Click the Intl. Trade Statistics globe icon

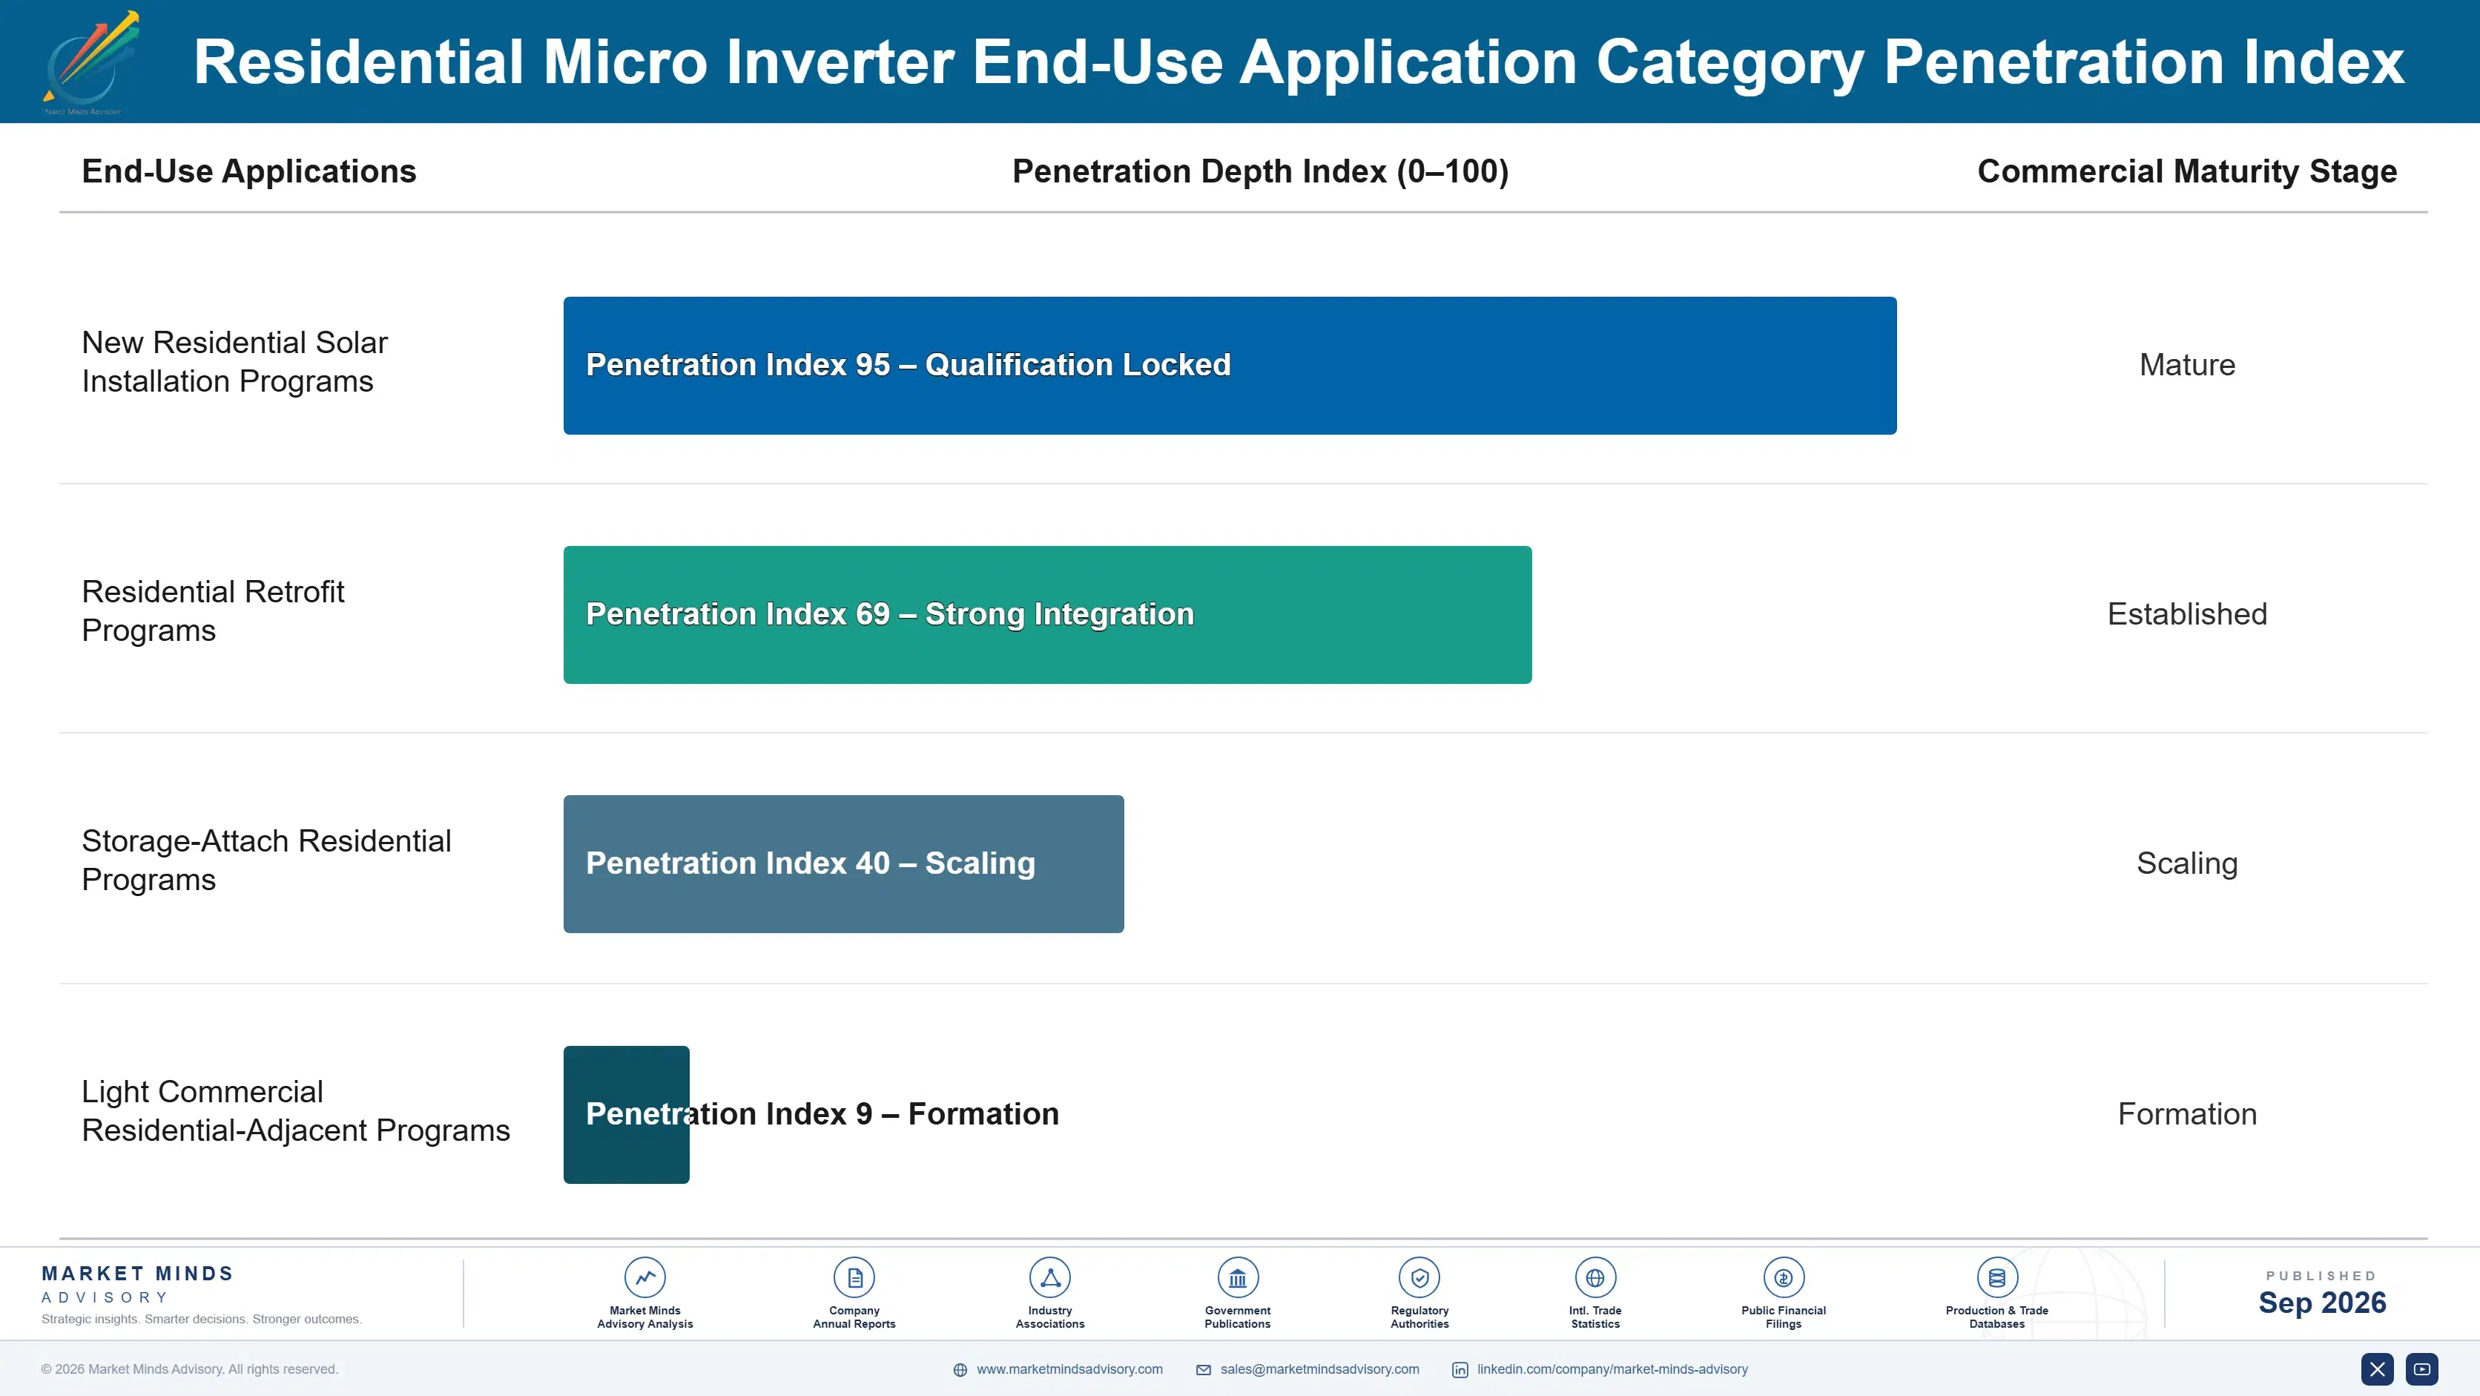[x=1595, y=1277]
